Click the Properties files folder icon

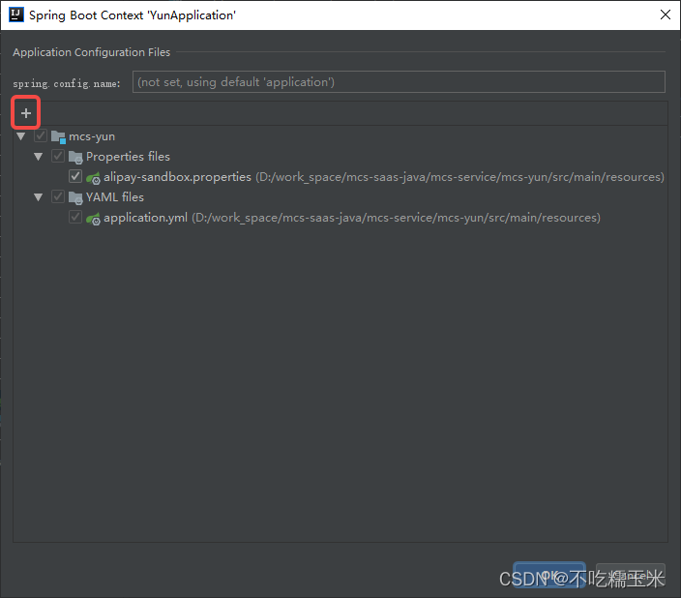click(x=75, y=157)
